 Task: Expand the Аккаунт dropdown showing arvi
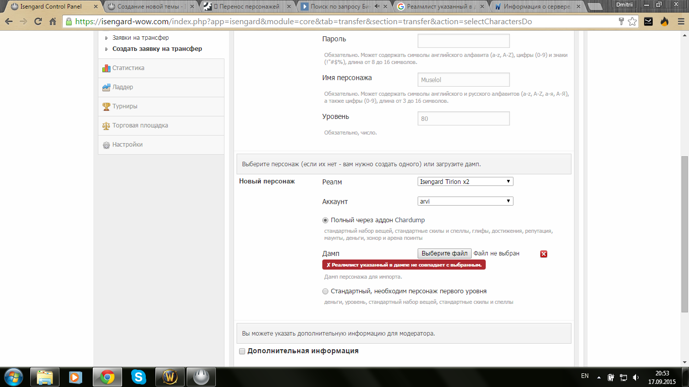tap(465, 201)
